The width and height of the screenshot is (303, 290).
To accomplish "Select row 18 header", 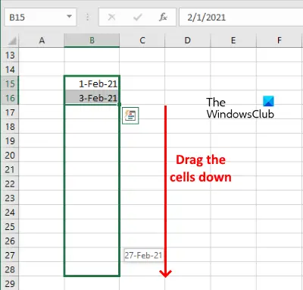I will [x=10, y=126].
